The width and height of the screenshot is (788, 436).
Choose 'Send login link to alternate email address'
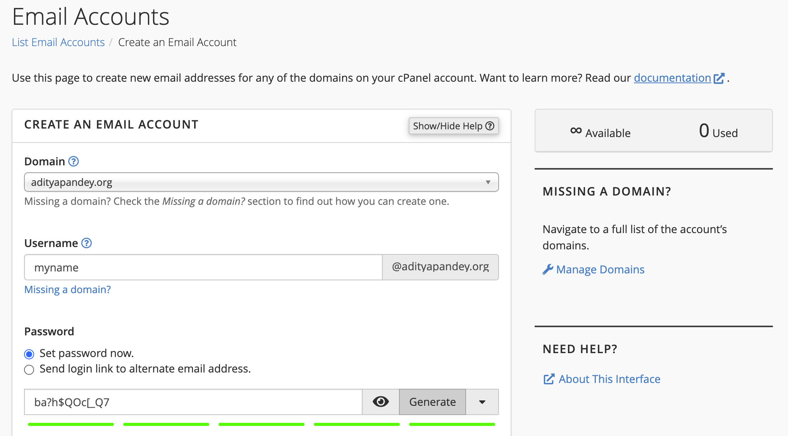[x=29, y=369]
